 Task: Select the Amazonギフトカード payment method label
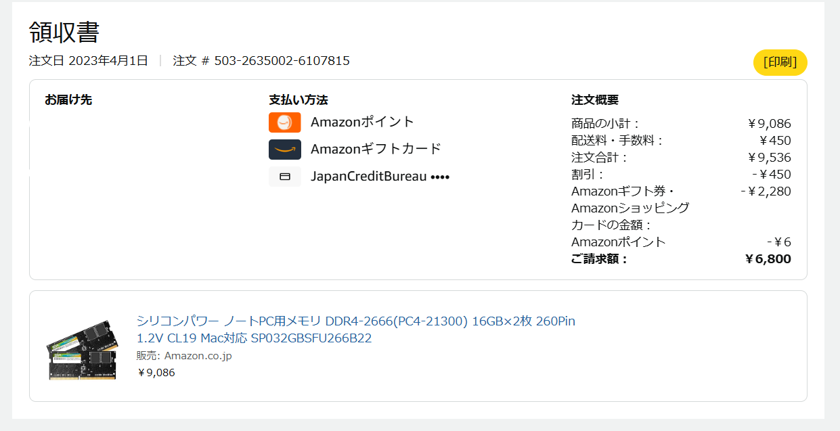(376, 149)
